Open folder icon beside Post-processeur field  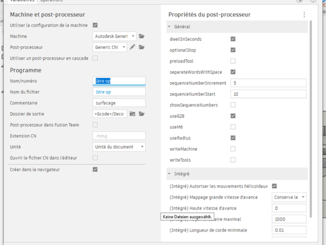141,47
